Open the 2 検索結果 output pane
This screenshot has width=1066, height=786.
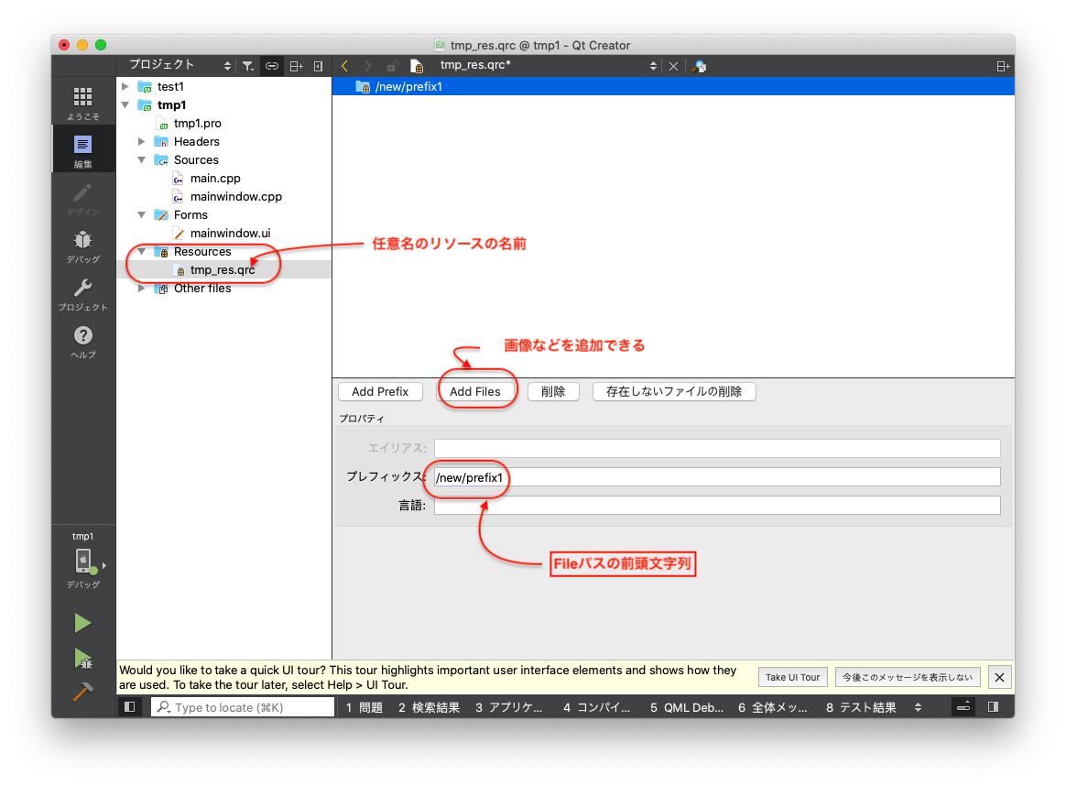[x=429, y=707]
